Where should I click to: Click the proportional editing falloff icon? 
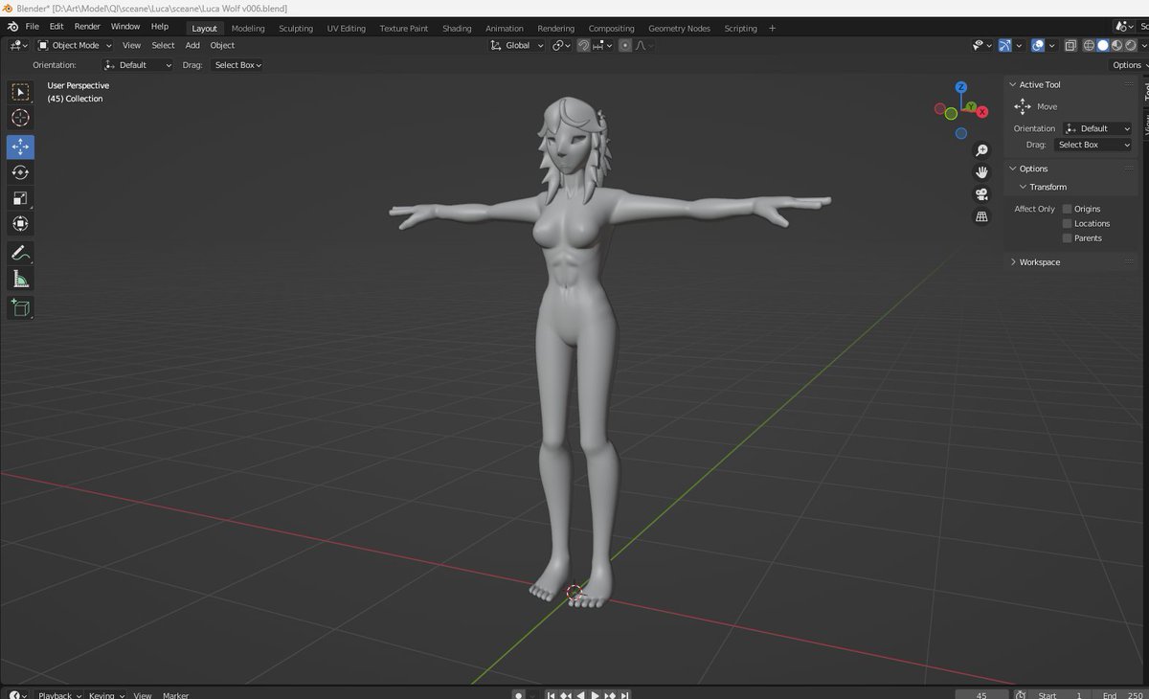coord(643,45)
